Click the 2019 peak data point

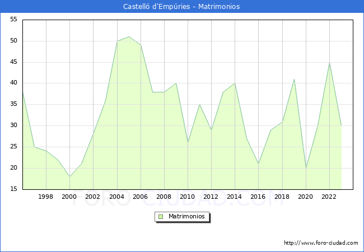click(294, 79)
